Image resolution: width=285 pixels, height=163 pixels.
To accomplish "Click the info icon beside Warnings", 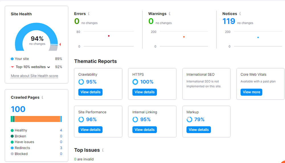I will [x=170, y=14].
